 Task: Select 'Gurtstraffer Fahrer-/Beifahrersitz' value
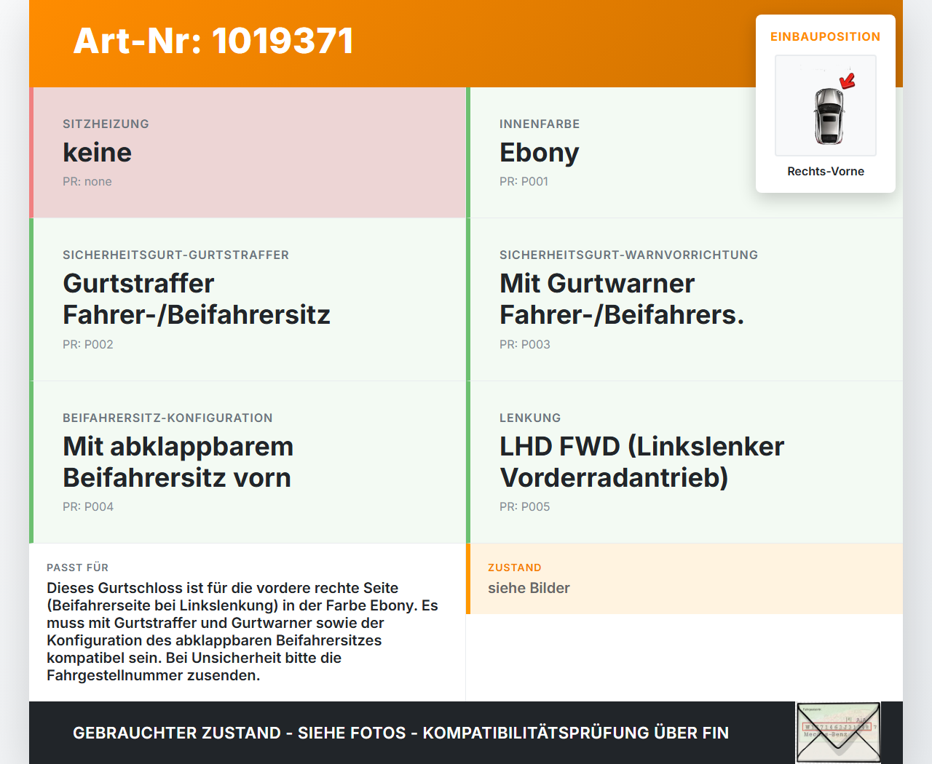[x=197, y=298]
